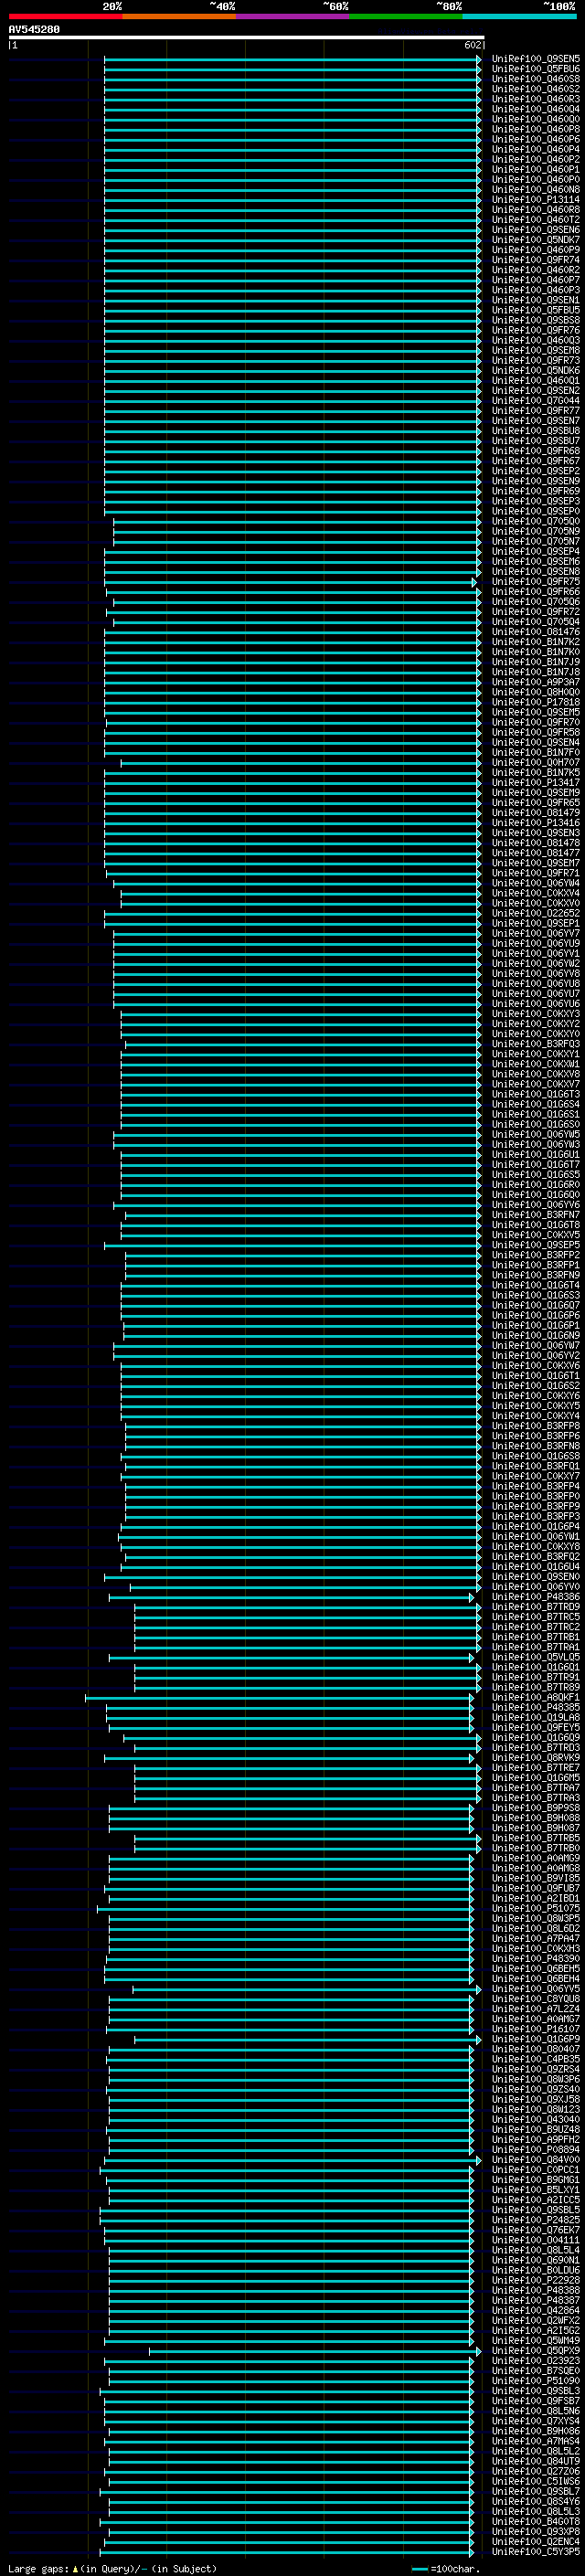Select label UniRef100_B1N7K2
Screen dimensions: 585x2576
[535, 642]
